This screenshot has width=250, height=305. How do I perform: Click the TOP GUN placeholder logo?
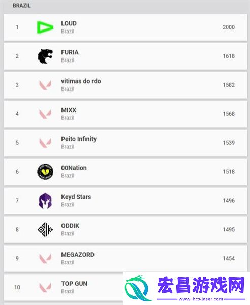coord(45,287)
